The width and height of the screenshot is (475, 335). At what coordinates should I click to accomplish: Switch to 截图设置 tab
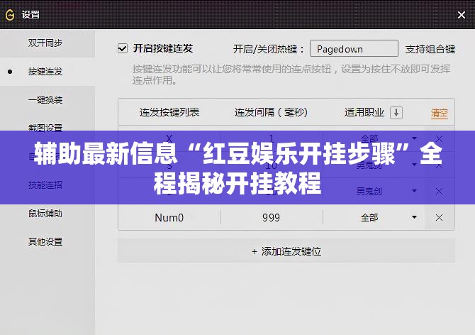[x=45, y=128]
